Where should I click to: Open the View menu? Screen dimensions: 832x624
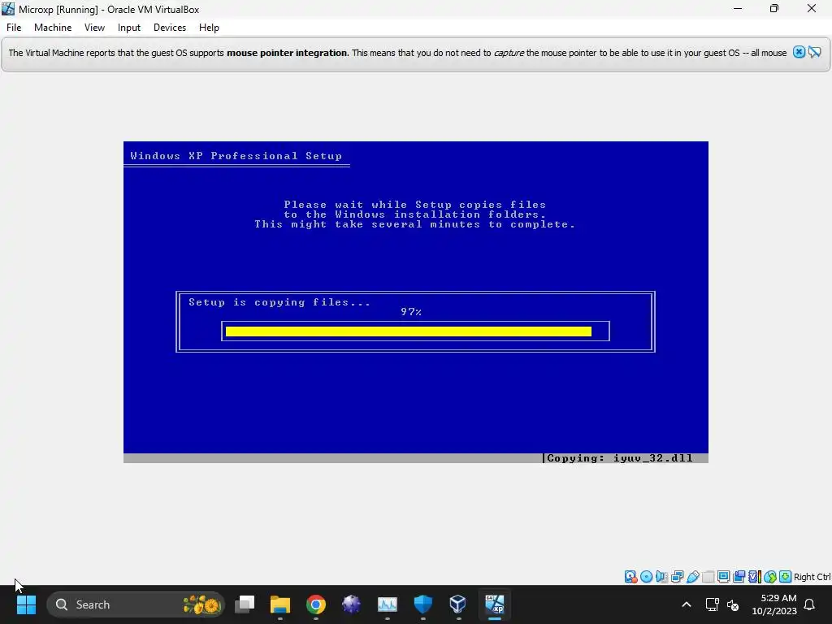click(94, 28)
